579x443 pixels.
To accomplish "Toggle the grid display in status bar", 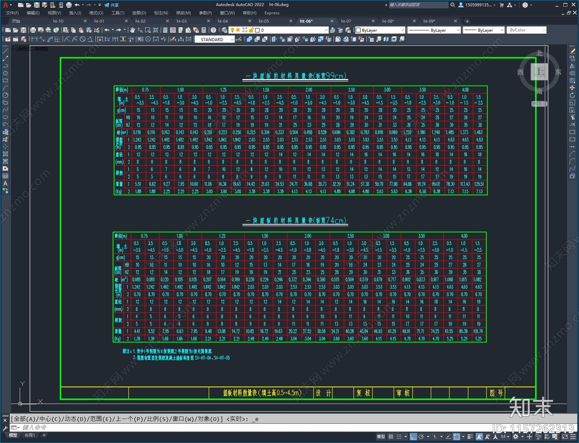I will (391, 436).
